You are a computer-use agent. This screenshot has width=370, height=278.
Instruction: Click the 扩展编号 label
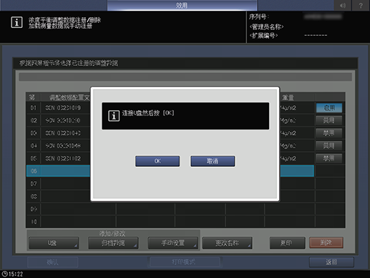(263, 36)
